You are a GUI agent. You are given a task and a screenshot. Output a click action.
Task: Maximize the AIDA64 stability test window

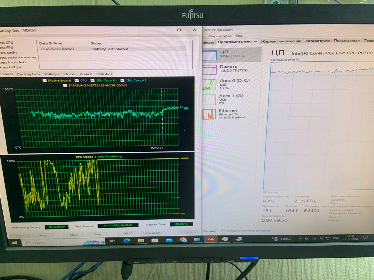click(x=179, y=30)
